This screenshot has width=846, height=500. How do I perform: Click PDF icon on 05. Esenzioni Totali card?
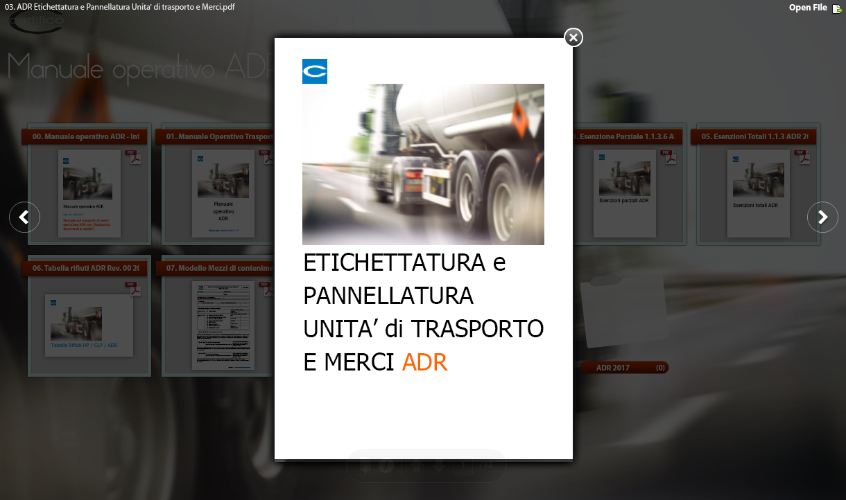pyautogui.click(x=802, y=157)
